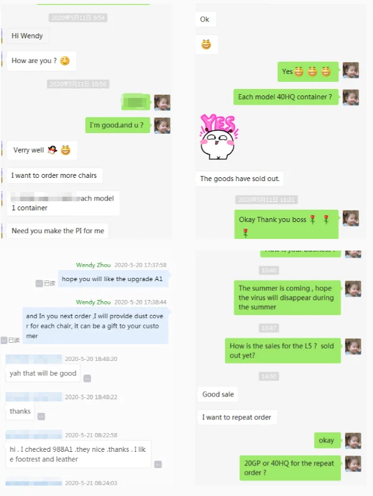373x496 pixels.
Task: Click the blurred green message bubble
Action: point(136,102)
